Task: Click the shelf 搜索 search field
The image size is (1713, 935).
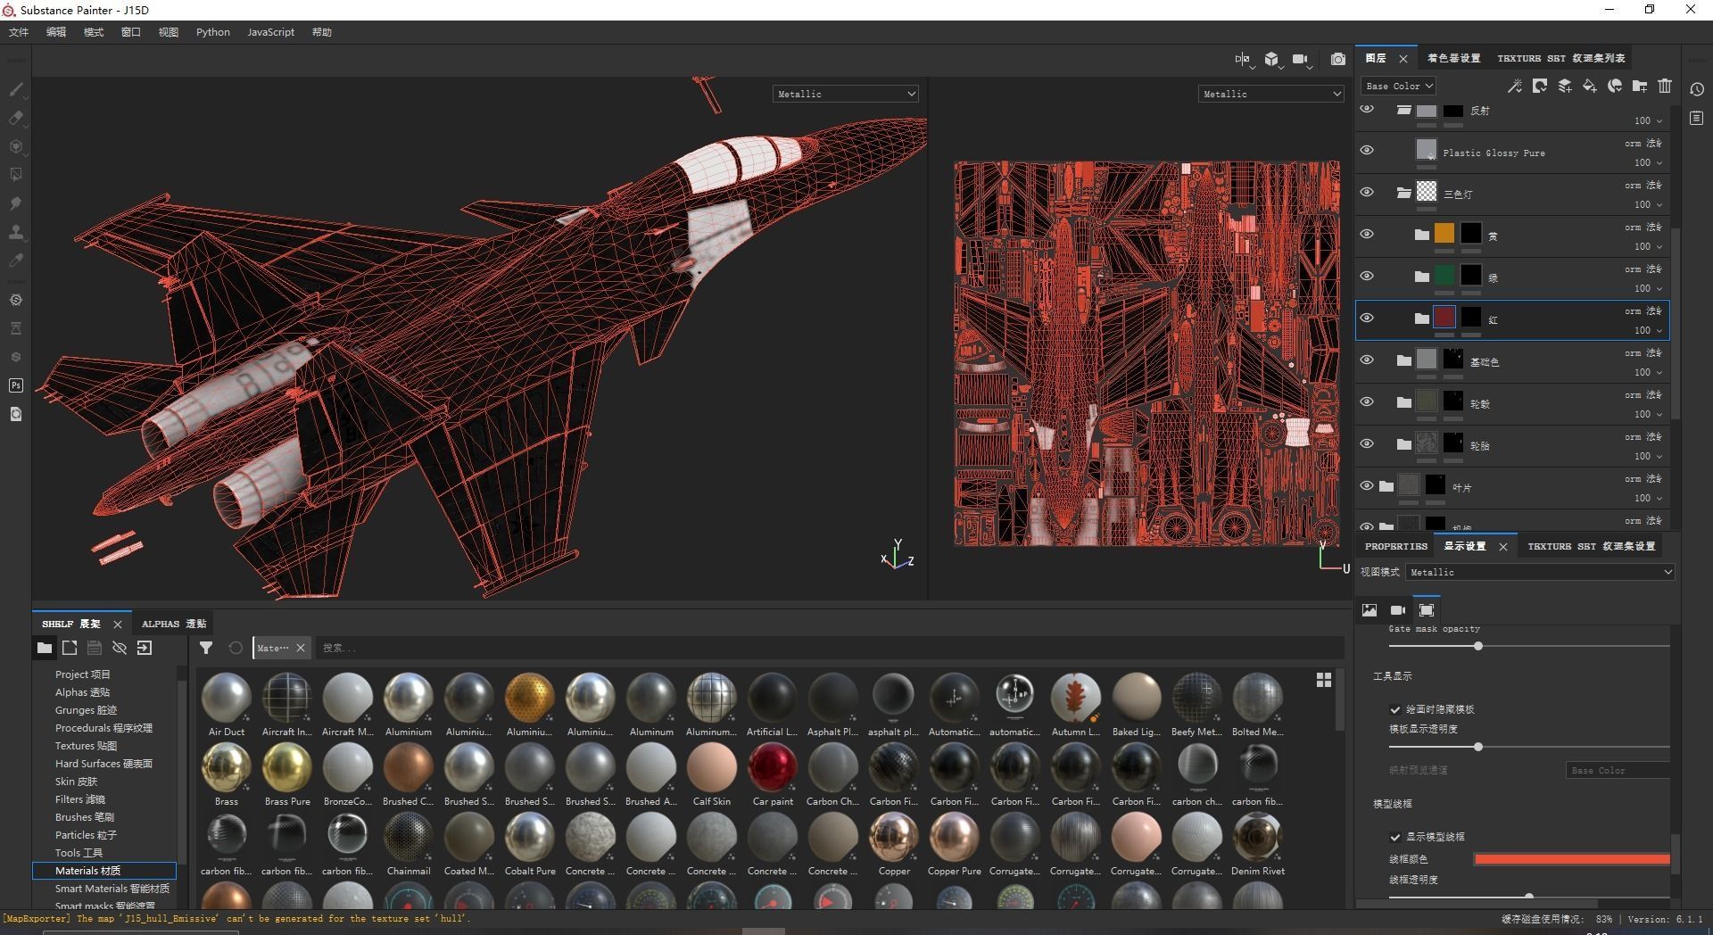Action: coord(830,648)
